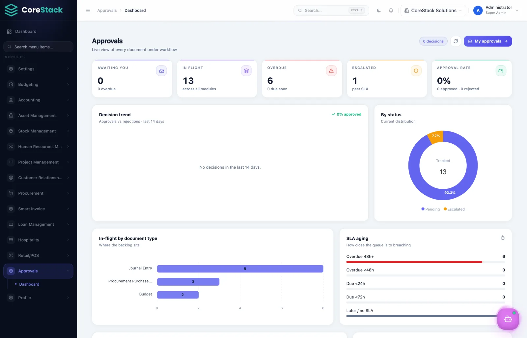Open the notifications bell
Screen dimensions: 527x338
391,11
